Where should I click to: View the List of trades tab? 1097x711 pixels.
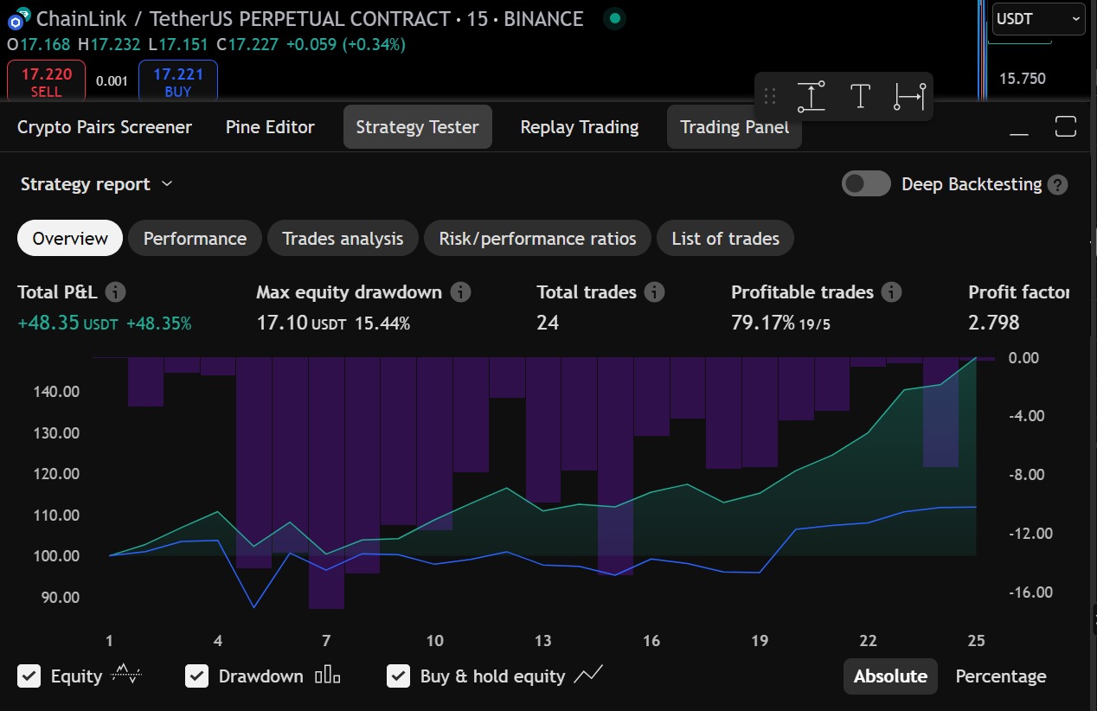coord(725,238)
